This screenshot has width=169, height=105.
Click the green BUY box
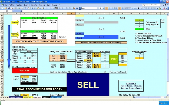(x=114, y=59)
